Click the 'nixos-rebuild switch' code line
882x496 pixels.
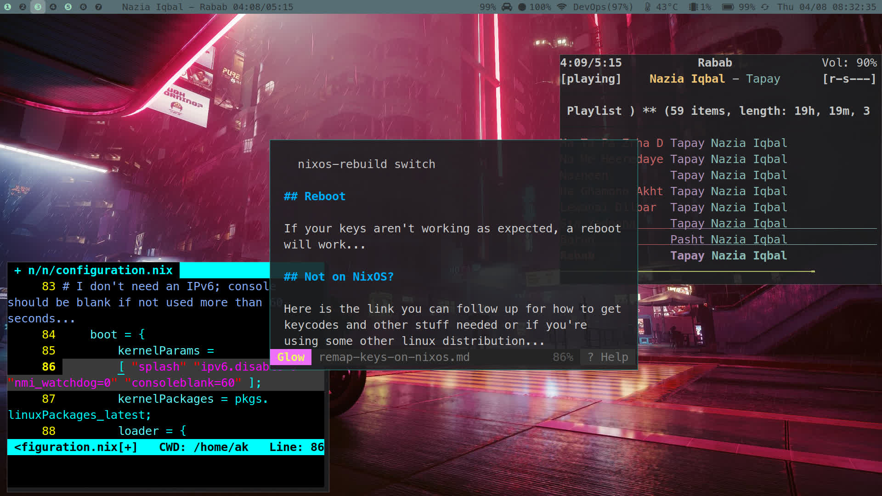click(x=366, y=164)
